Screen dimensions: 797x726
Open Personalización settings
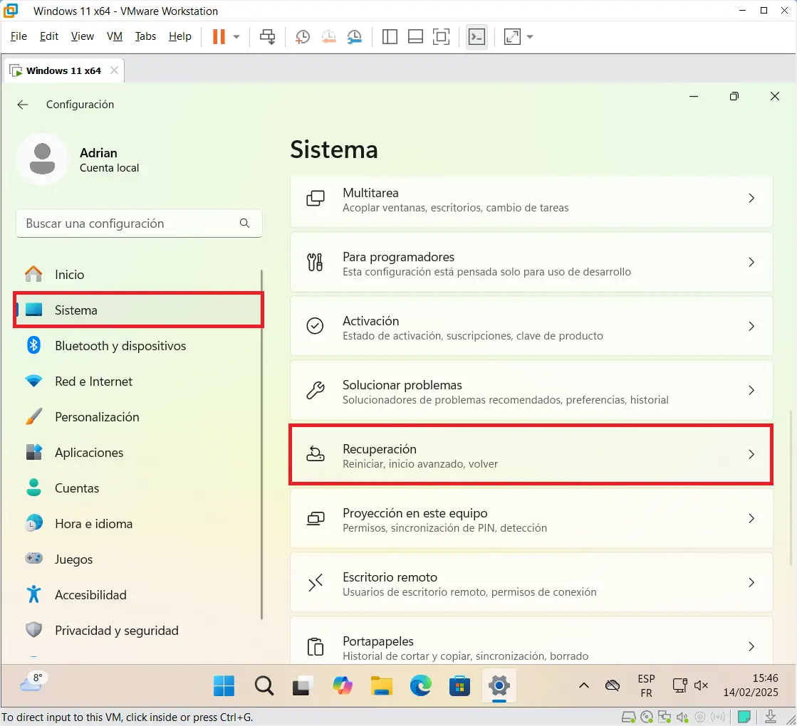point(137,416)
